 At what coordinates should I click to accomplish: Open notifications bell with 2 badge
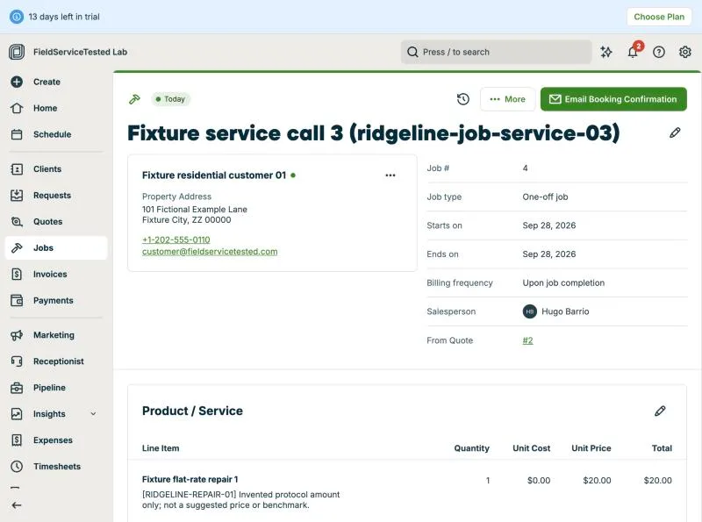tap(633, 52)
